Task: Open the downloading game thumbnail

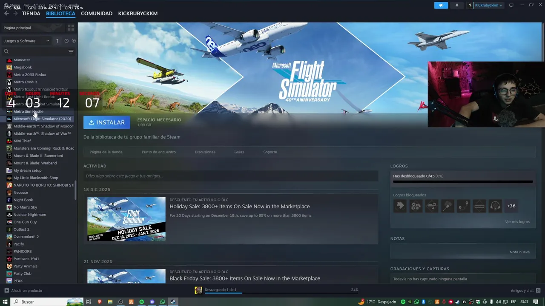Action: (x=198, y=290)
